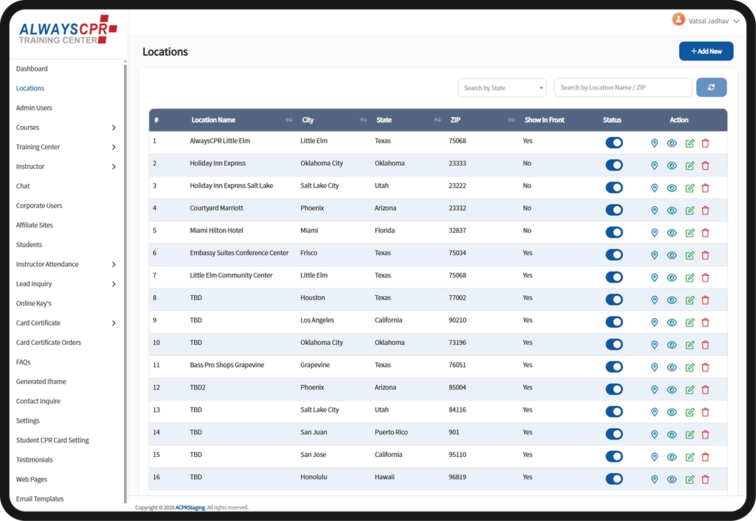Delete the Miami Hilton Hotel location
Screen dimensions: 756x521
click(705, 233)
